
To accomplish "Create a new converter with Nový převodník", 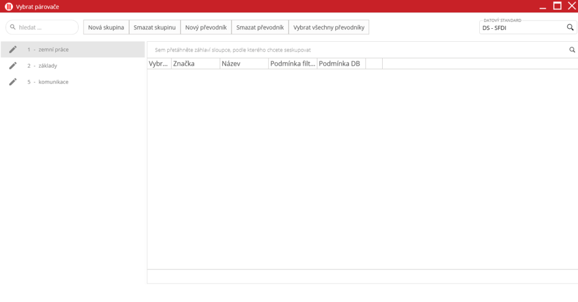I will pyautogui.click(x=206, y=27).
